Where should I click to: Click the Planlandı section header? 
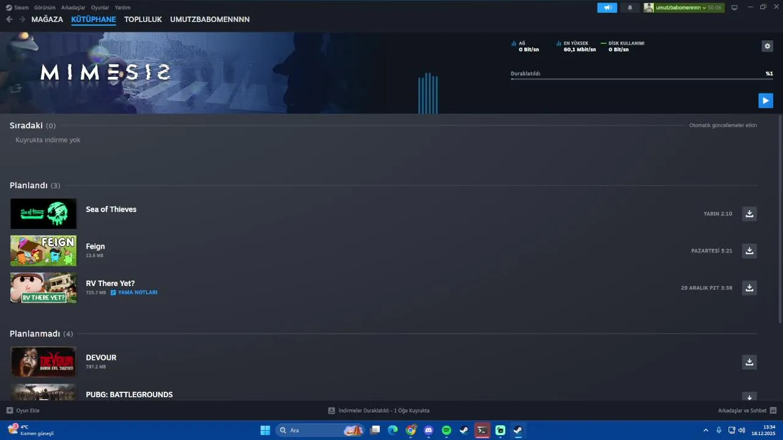pyautogui.click(x=35, y=185)
